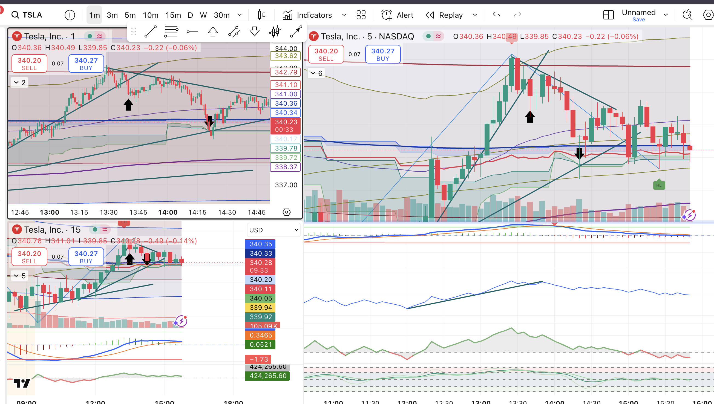Click the 339.94 yellow price label on 15m scale
The width and height of the screenshot is (714, 404).
[x=260, y=307]
